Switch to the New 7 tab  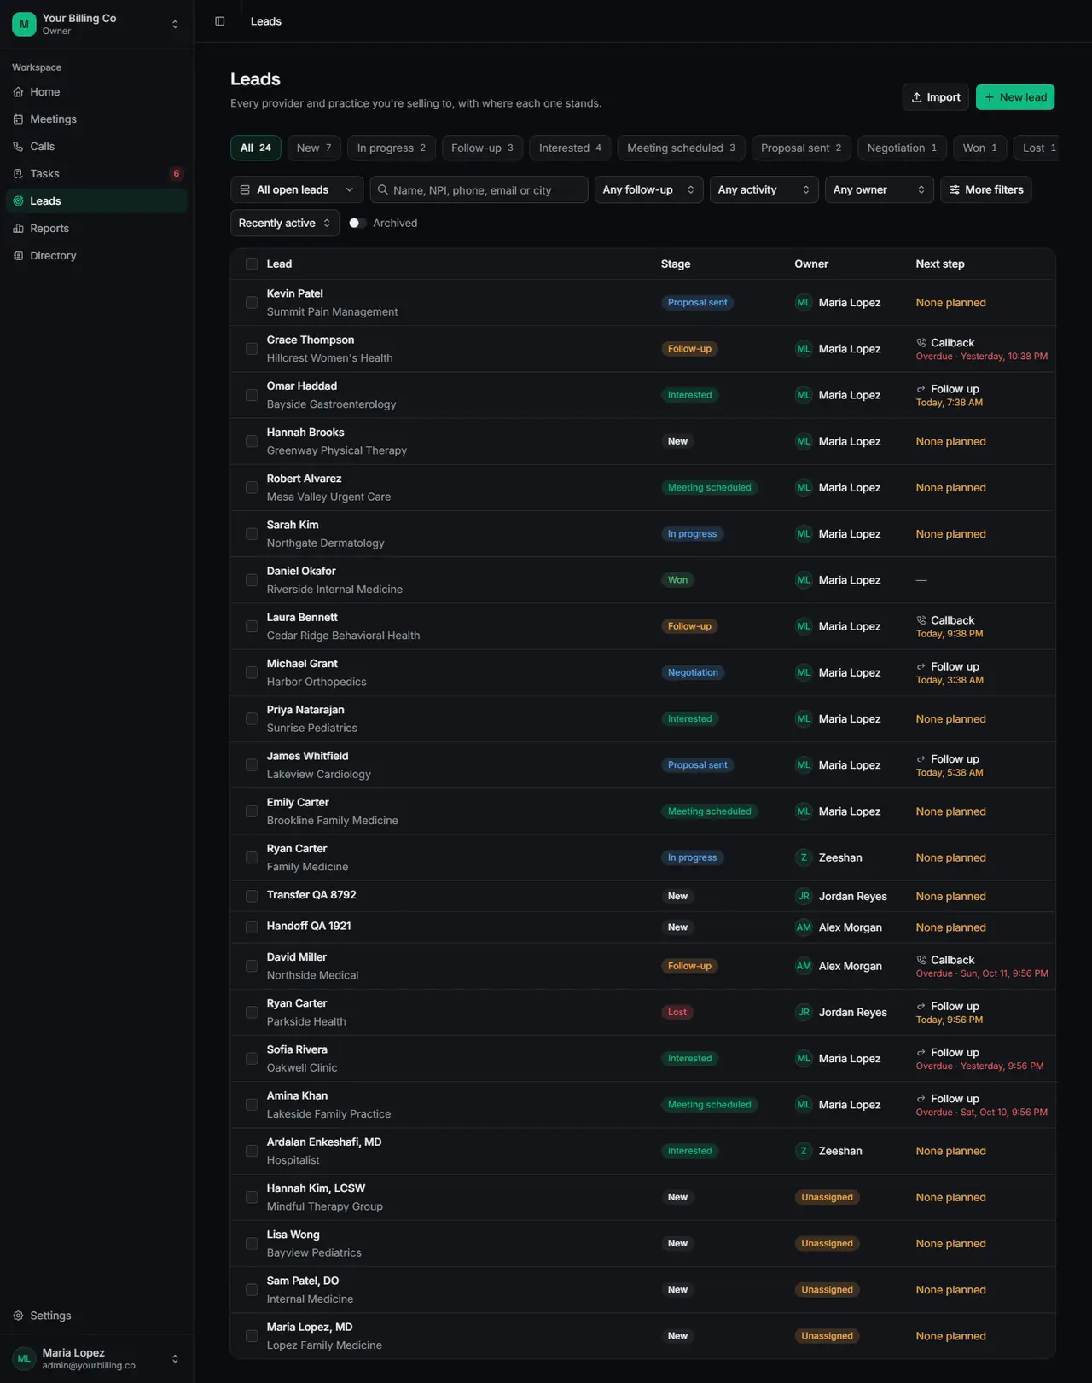[x=314, y=148]
